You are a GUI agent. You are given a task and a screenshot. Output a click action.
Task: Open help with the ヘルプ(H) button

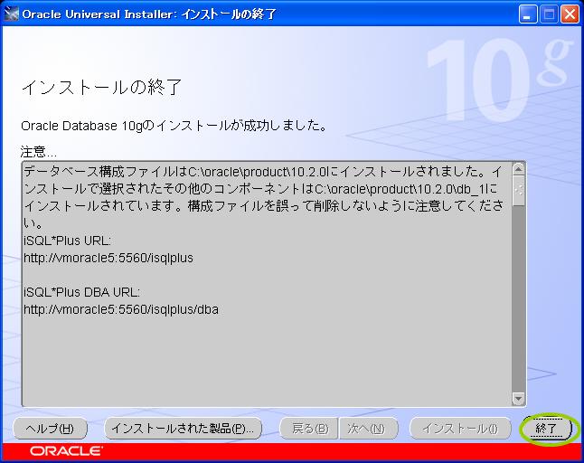click(50, 429)
